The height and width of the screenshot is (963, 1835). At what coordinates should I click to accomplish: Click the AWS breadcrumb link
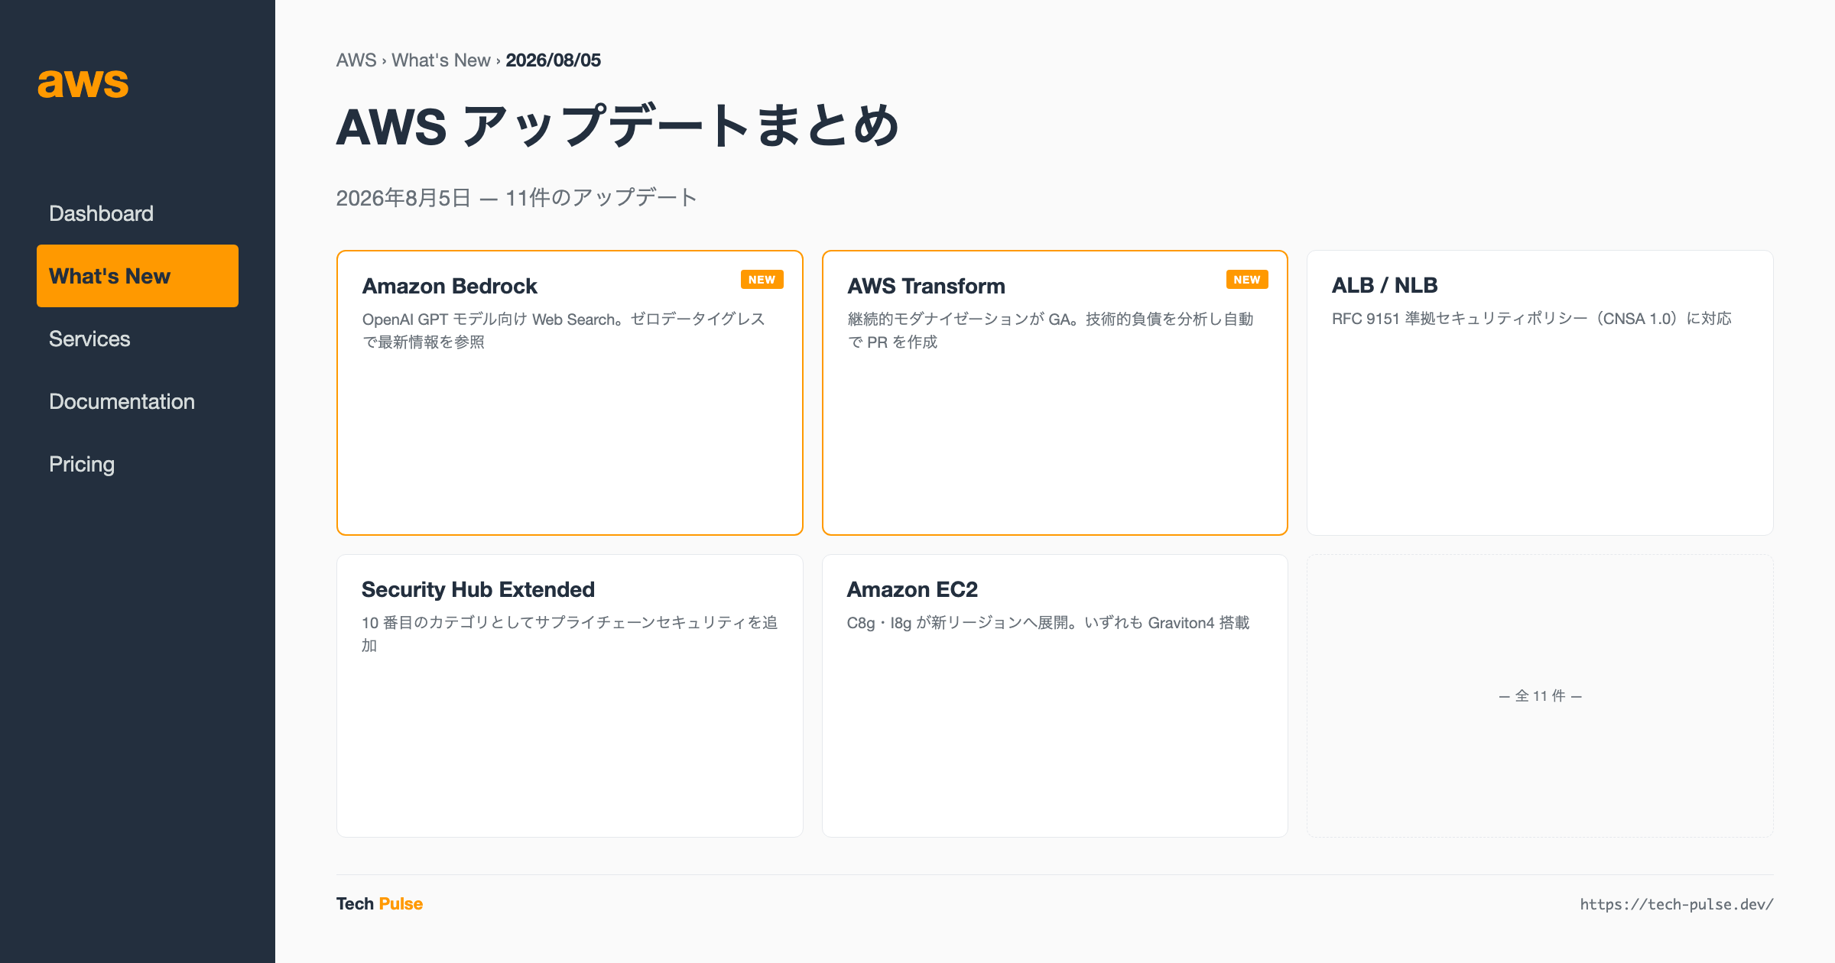pyautogui.click(x=356, y=60)
